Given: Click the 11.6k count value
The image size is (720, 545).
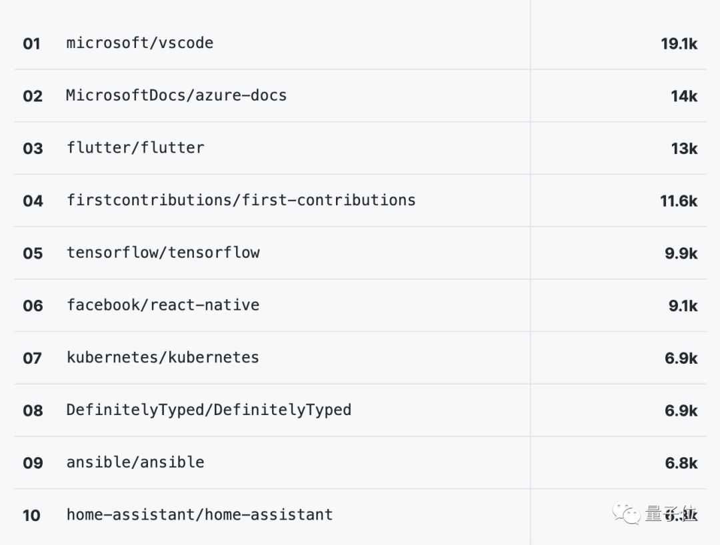Looking at the screenshot, I should pos(679,201).
